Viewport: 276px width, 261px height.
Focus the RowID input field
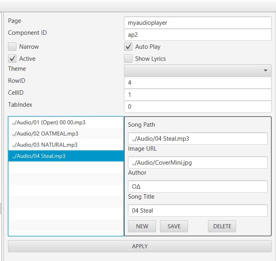coord(198,83)
